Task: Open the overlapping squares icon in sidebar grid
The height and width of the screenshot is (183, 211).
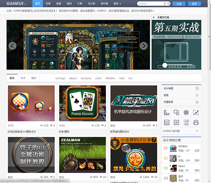Action: 176,112
